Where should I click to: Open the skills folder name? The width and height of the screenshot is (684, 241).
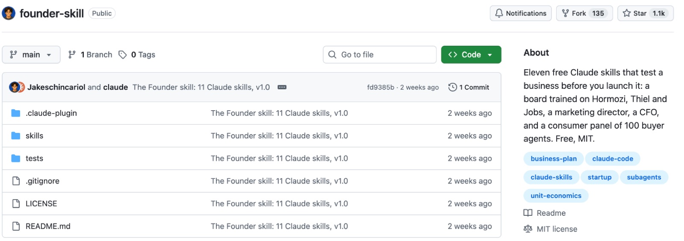(x=34, y=136)
